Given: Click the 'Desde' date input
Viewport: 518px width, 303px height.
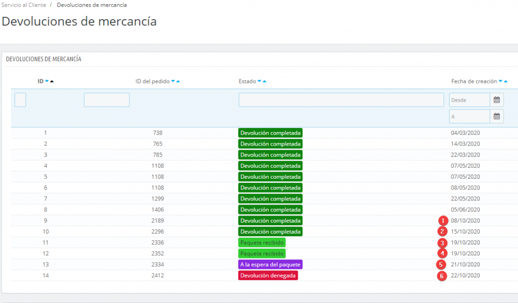Looking at the screenshot, I should coord(469,100).
